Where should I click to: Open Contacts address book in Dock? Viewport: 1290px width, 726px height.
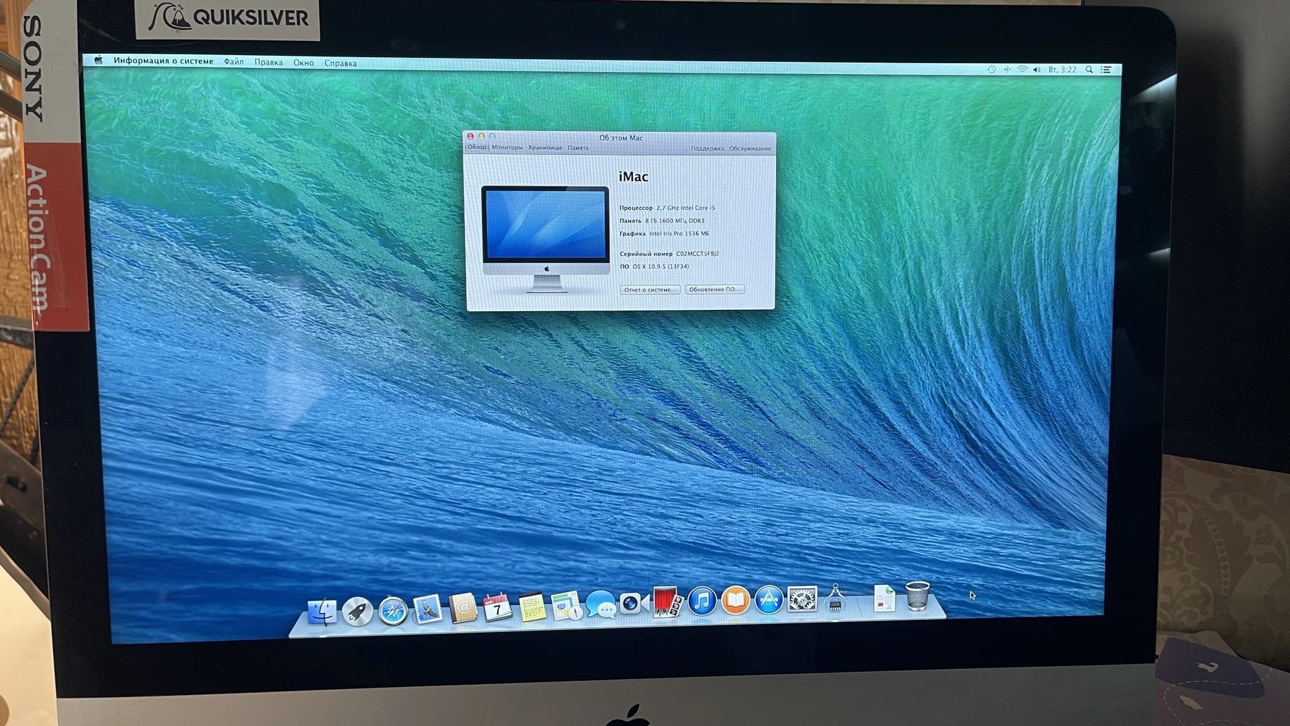(x=463, y=608)
